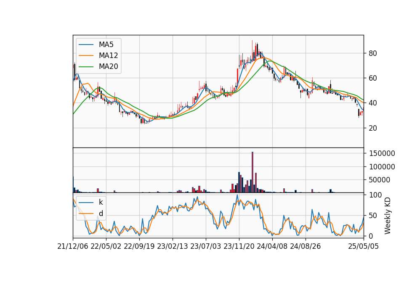Click the price axis value 80
404x290 pixels.
[373, 53]
